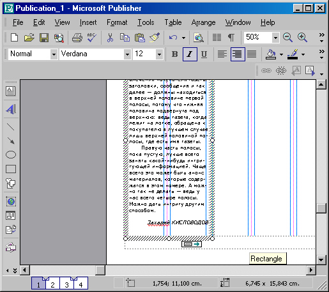Viewport: 329px width, 292px height.
Task: Open the Format menu
Action: (x=117, y=22)
